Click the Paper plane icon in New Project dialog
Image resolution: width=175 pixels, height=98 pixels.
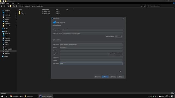pyautogui.click(x=54, y=22)
